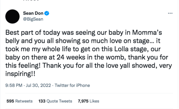Click "inspiring!!" at the tweet's end
Viewport: 179px width, 109px height.
(x=20, y=74)
